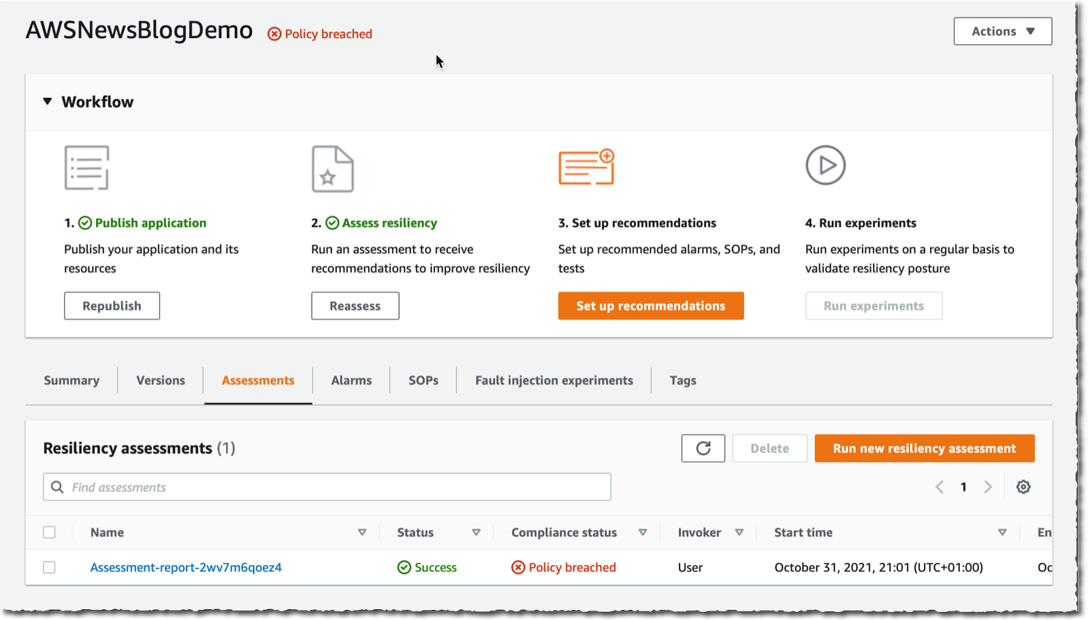Screen dimensions: 1088x620
Task: Sort assessments by the Invoker column arrow
Action: coord(739,532)
